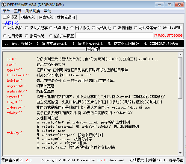Switch to the 列表标签 tab
Viewport: 186px width, 164px height.
[28, 17]
